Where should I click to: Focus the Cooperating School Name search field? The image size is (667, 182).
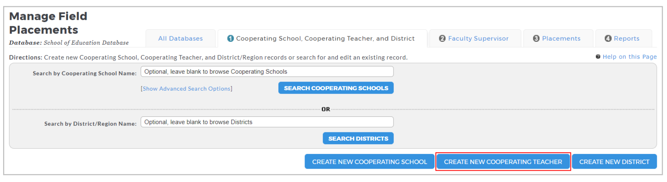point(267,71)
